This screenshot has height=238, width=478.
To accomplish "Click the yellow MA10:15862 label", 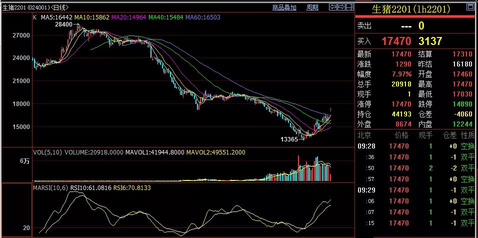I will point(91,17).
